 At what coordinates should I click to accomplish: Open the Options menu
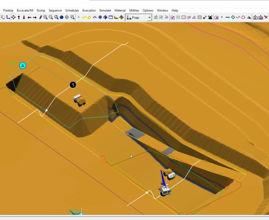(148, 10)
